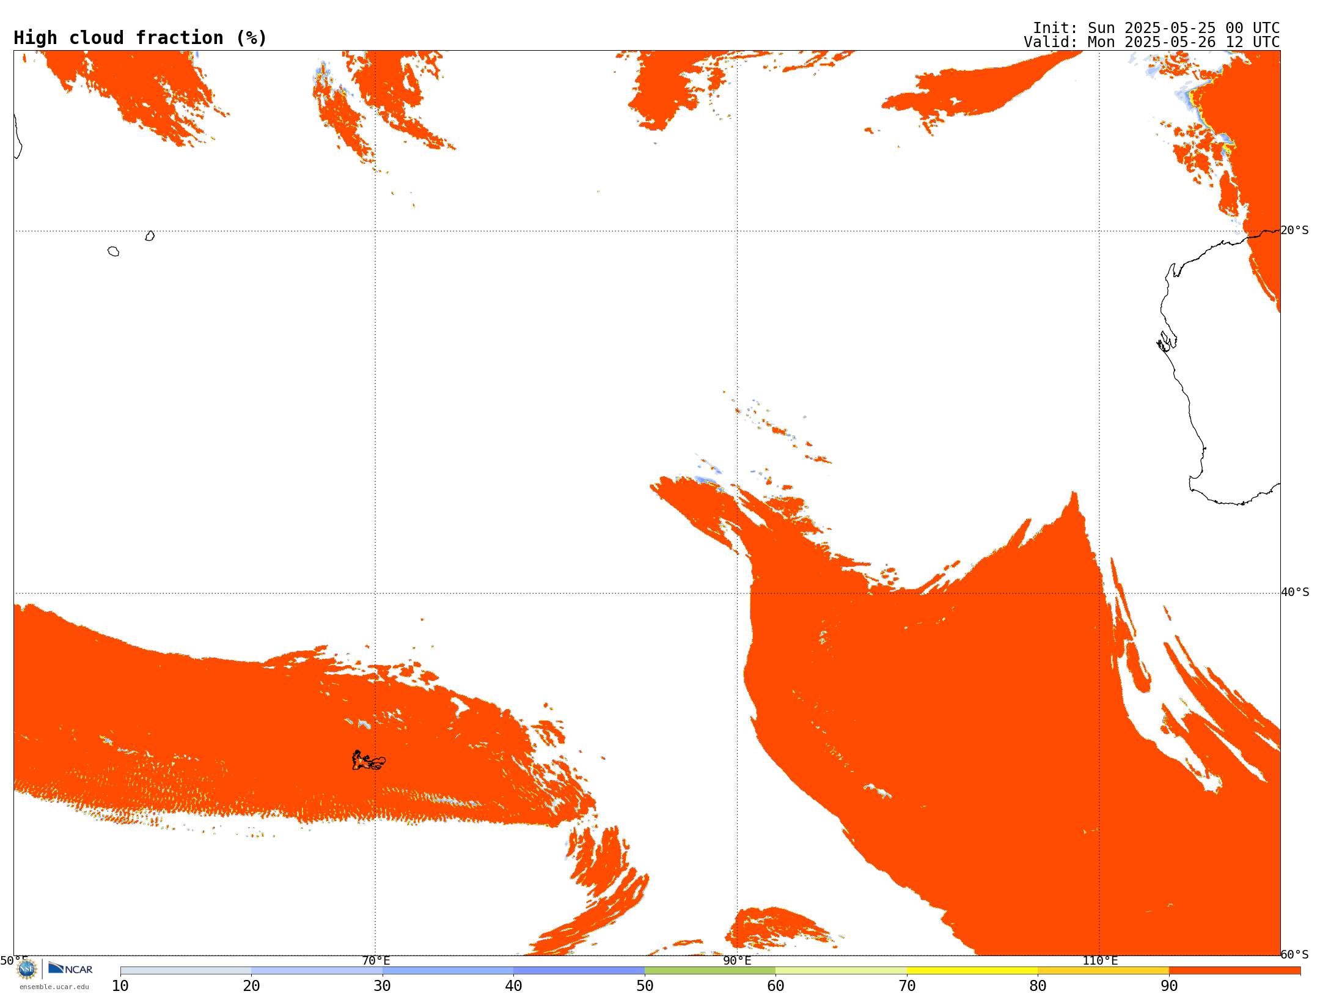This screenshot has height=994, width=1320.
Task: Click the 40°S latitude label
Action: click(1295, 592)
